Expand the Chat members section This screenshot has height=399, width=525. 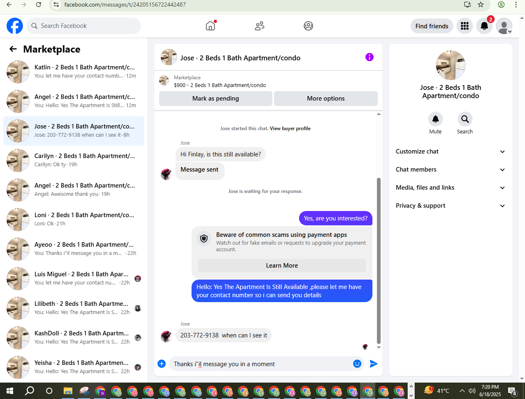click(x=451, y=170)
